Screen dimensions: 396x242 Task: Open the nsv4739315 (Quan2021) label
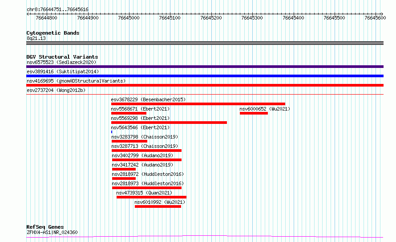point(144,193)
